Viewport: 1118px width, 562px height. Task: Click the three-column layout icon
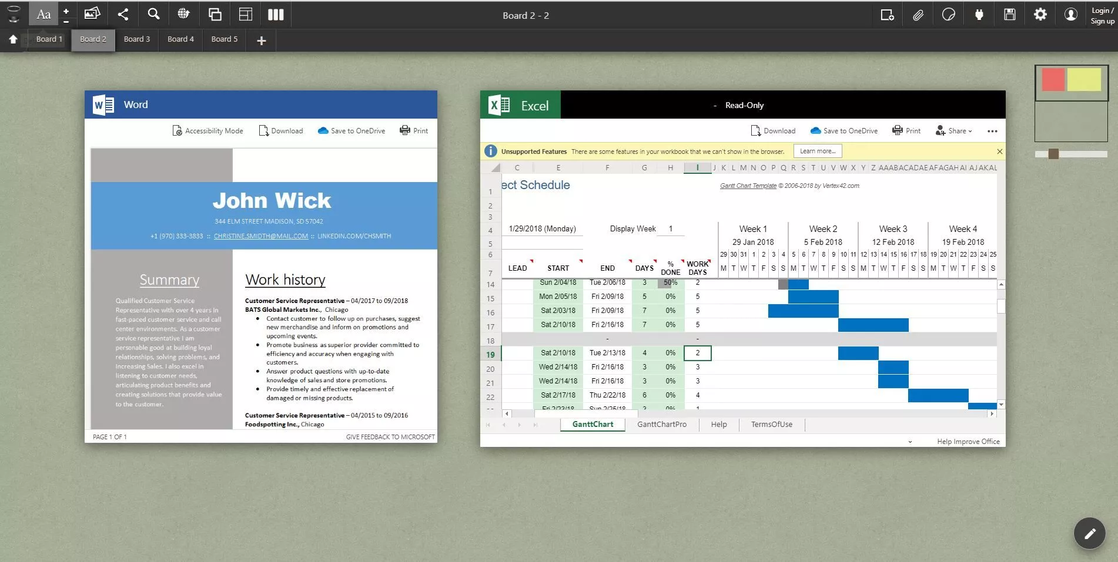[276, 15]
